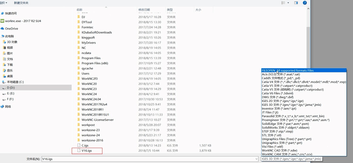353x163 pixels.
Task: Select the Program Files (x86) folder
Action: pos(95,63)
